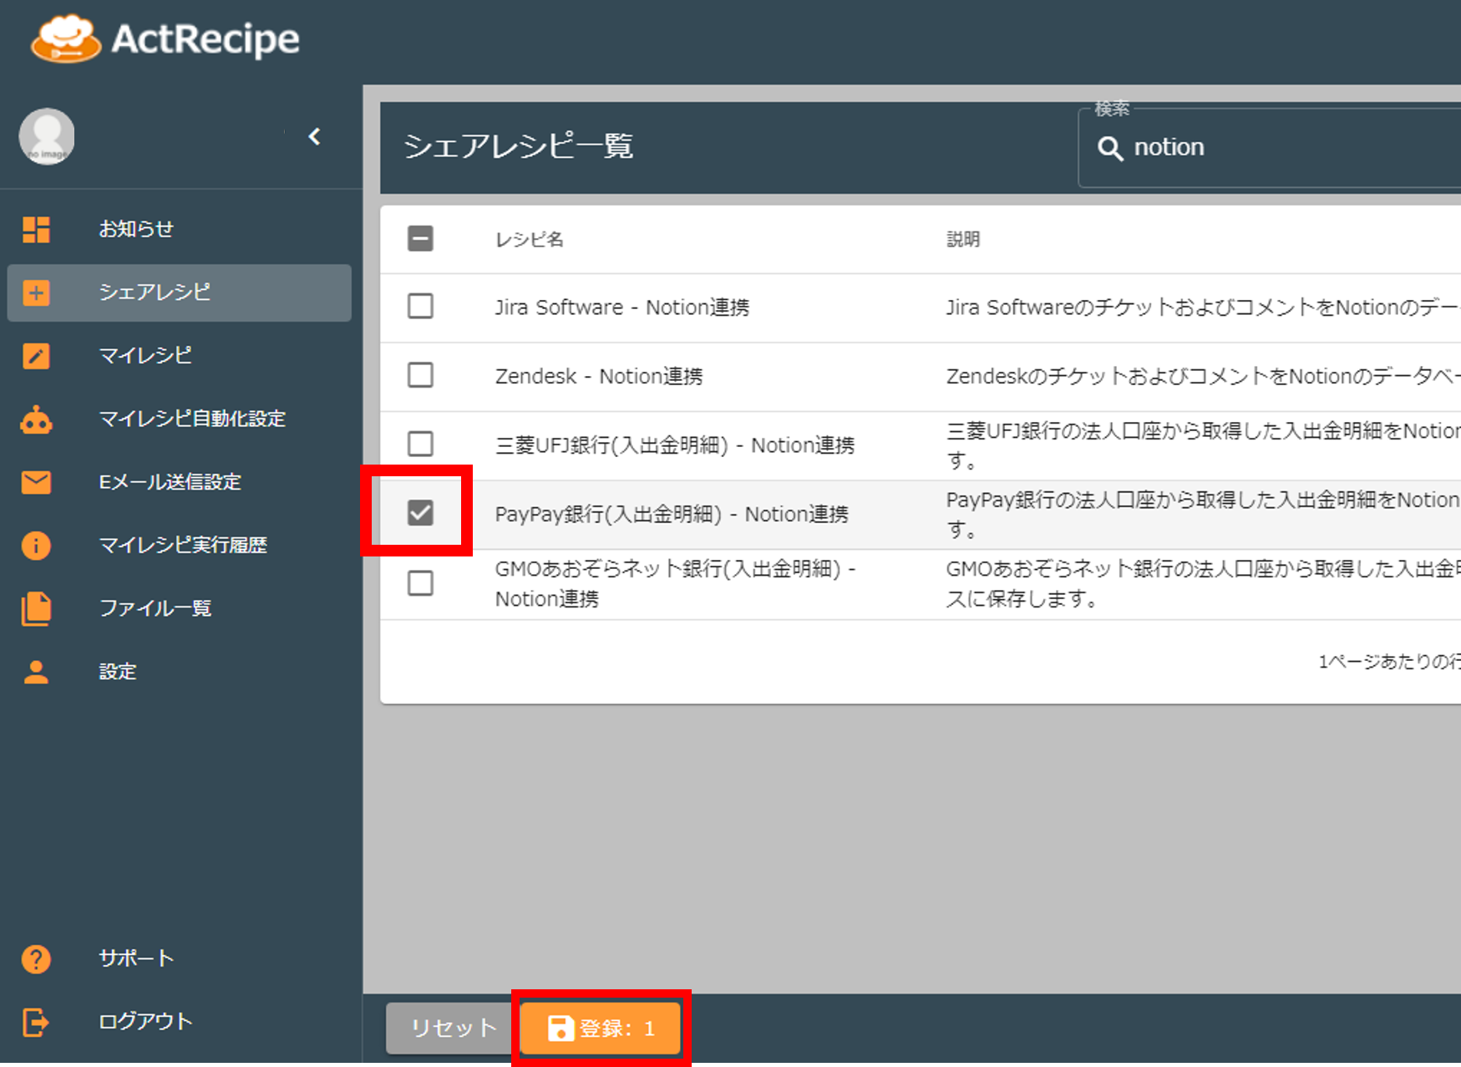Click the 三菱UFJ銀行 description text
The height and width of the screenshot is (1067, 1461).
pyautogui.click(x=1203, y=445)
